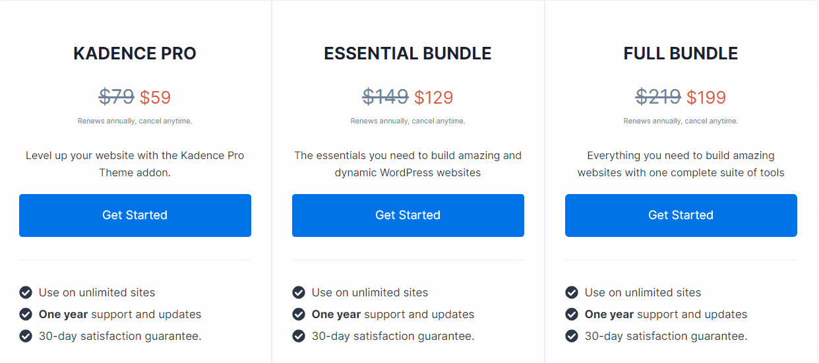Click the Essential Bundle one year support checkmark
The image size is (819, 363).
(299, 314)
